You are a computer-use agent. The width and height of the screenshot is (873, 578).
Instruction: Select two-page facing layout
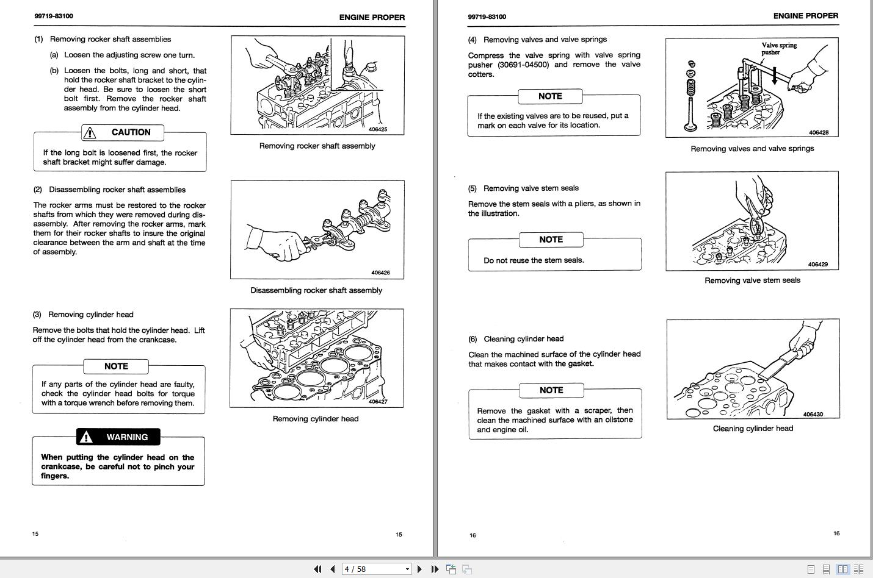[x=842, y=569]
